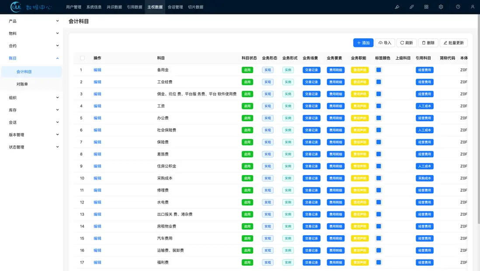Open the 系统信息 top menu
Screen dimensions: 480x271
(x=94, y=7)
